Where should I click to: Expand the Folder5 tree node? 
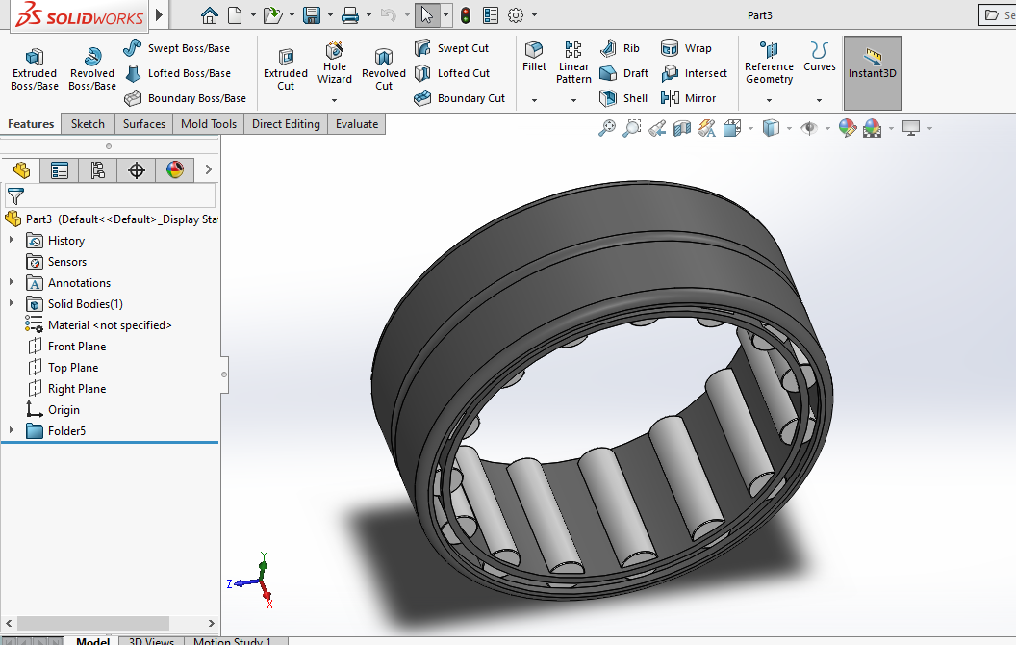pos(11,430)
